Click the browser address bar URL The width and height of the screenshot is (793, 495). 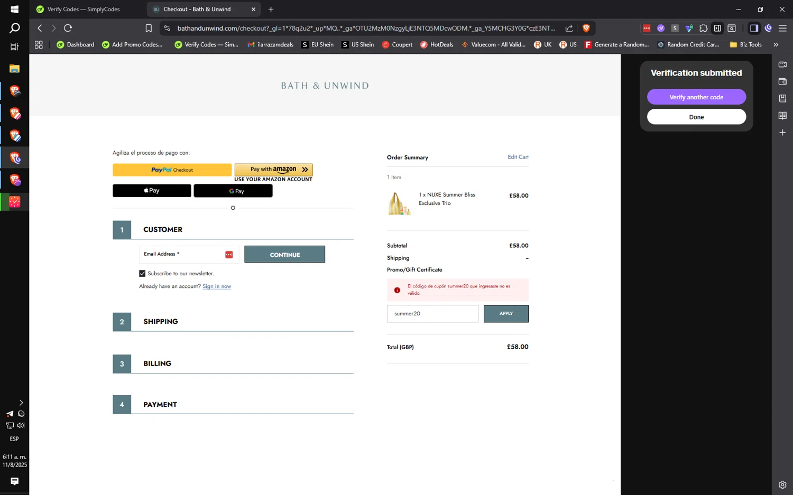click(366, 28)
